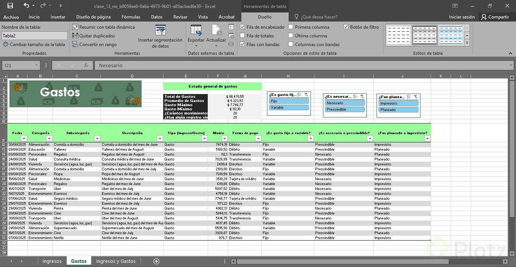Uncheck the Botón de filtro checkbox
This screenshot has height=267, width=516.
tap(346, 27)
